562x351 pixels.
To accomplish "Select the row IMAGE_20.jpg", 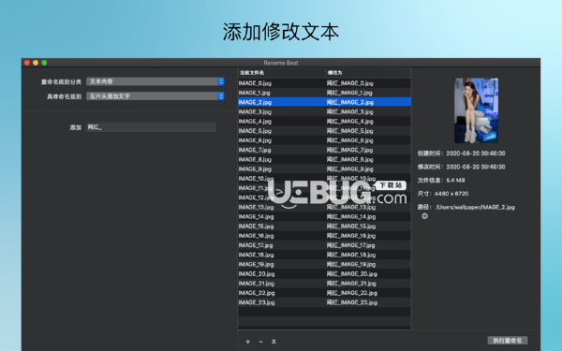I will coord(324,273).
